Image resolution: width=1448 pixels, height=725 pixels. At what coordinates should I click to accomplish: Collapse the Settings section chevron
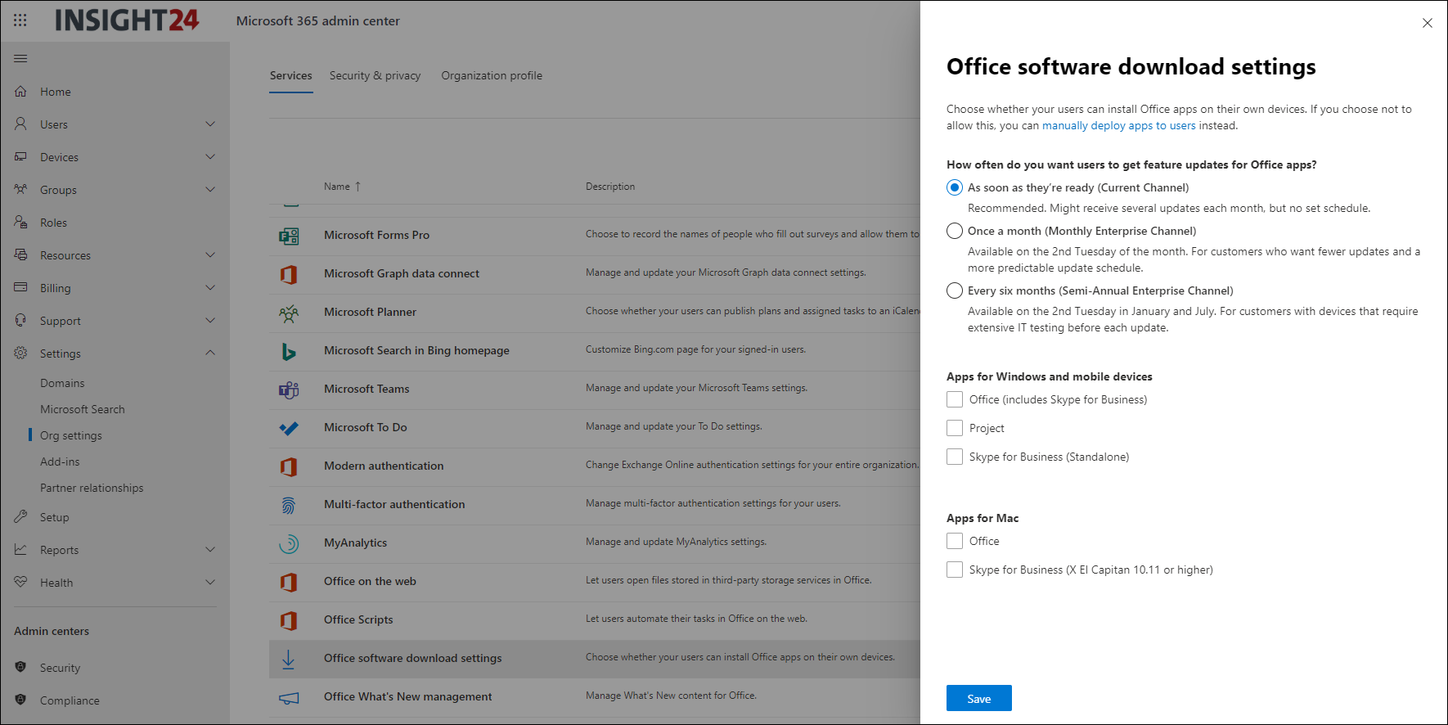210,353
